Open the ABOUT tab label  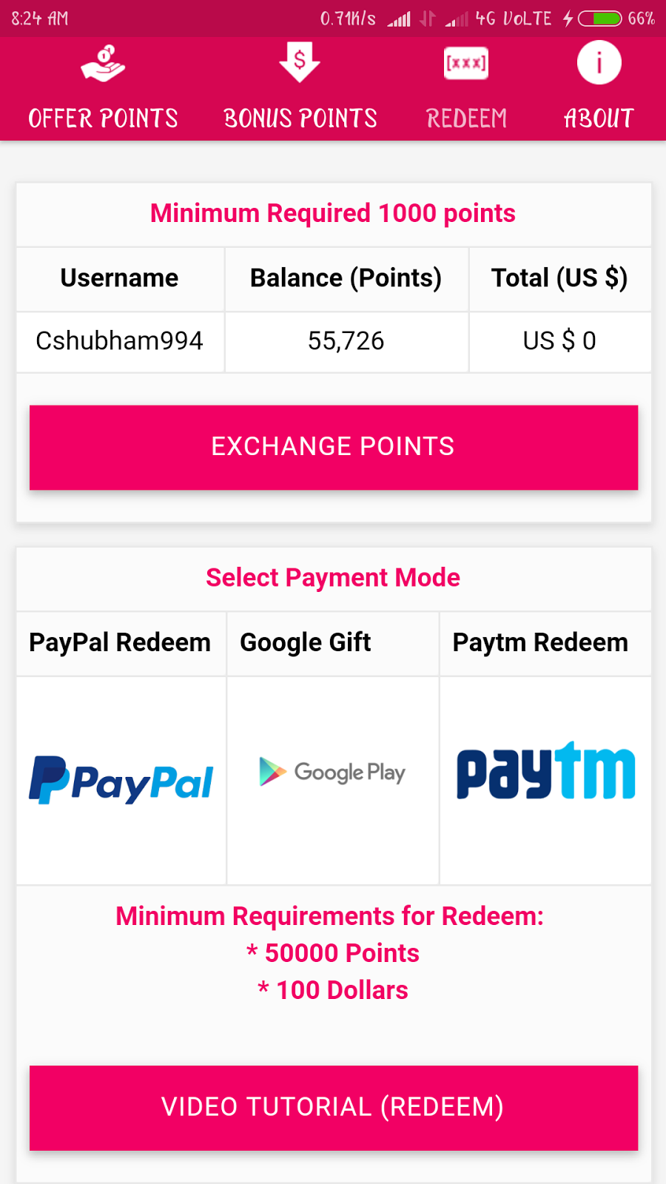[599, 118]
